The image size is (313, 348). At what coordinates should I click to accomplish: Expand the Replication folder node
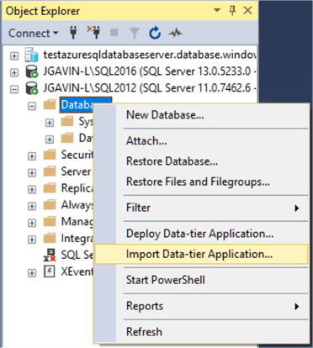(x=32, y=189)
